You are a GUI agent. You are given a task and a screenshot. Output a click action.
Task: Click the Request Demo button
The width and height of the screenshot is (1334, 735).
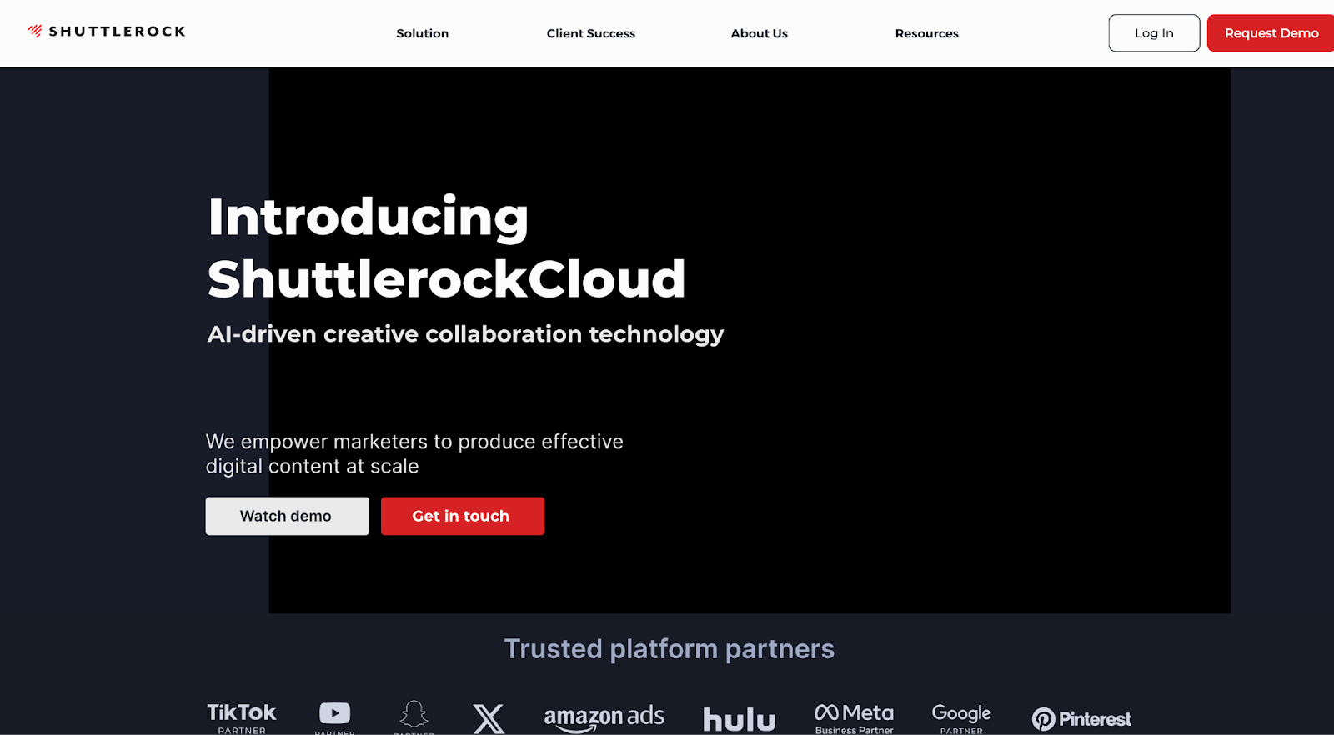click(1271, 33)
